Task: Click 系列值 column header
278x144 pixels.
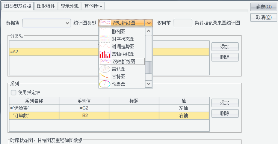Action: (x=84, y=101)
